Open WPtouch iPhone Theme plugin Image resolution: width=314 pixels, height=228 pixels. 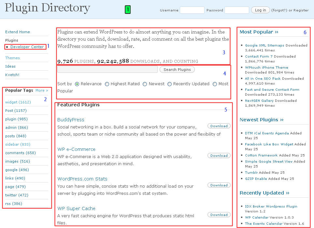266,67
